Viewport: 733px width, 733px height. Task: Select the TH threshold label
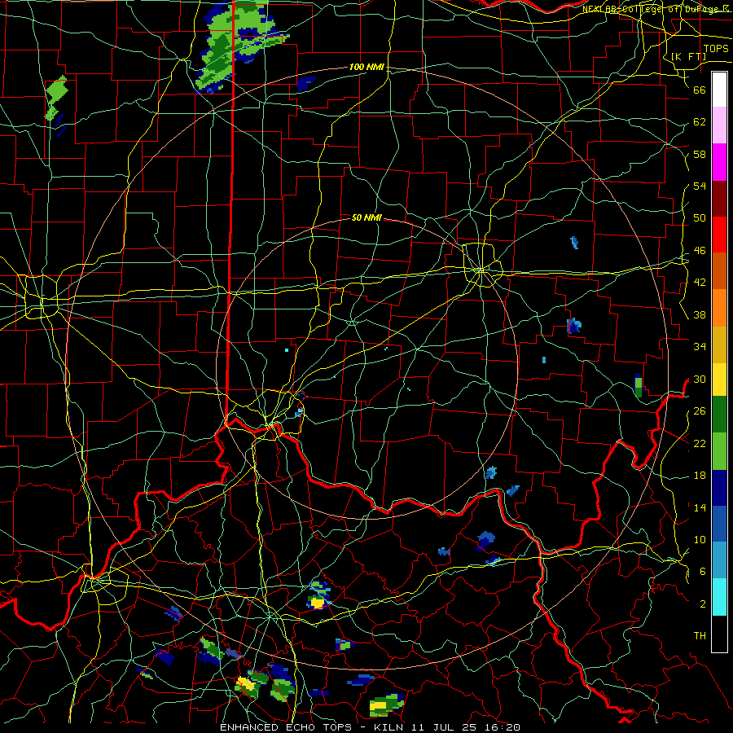[x=700, y=636]
